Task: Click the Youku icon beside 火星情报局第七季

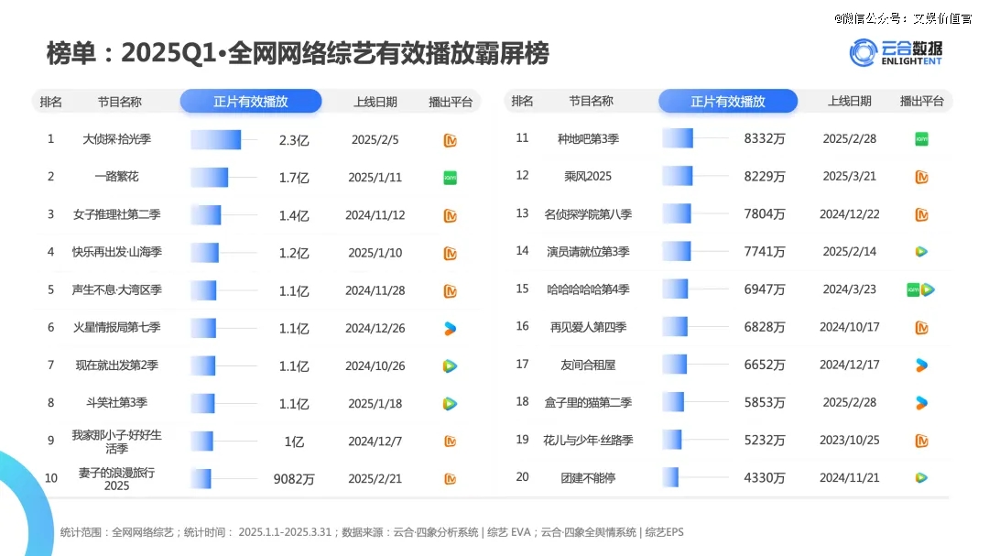Action: pyautogui.click(x=450, y=328)
